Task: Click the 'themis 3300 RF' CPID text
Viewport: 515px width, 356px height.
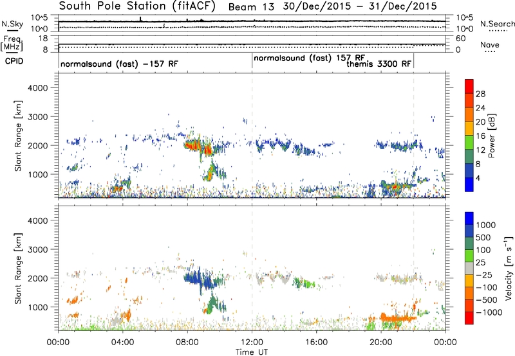Action: click(379, 64)
